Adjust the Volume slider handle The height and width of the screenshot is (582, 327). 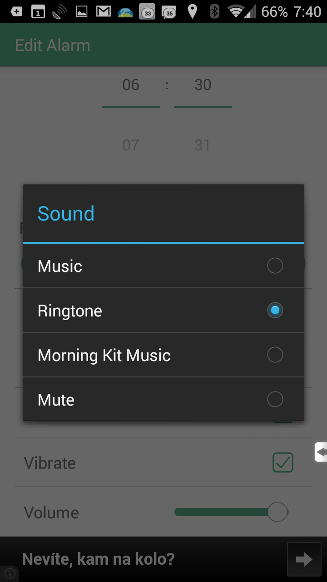(x=277, y=512)
